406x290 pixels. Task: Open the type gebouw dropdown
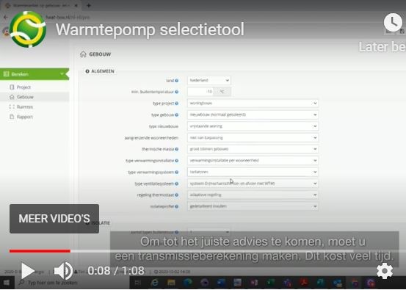[253, 115]
